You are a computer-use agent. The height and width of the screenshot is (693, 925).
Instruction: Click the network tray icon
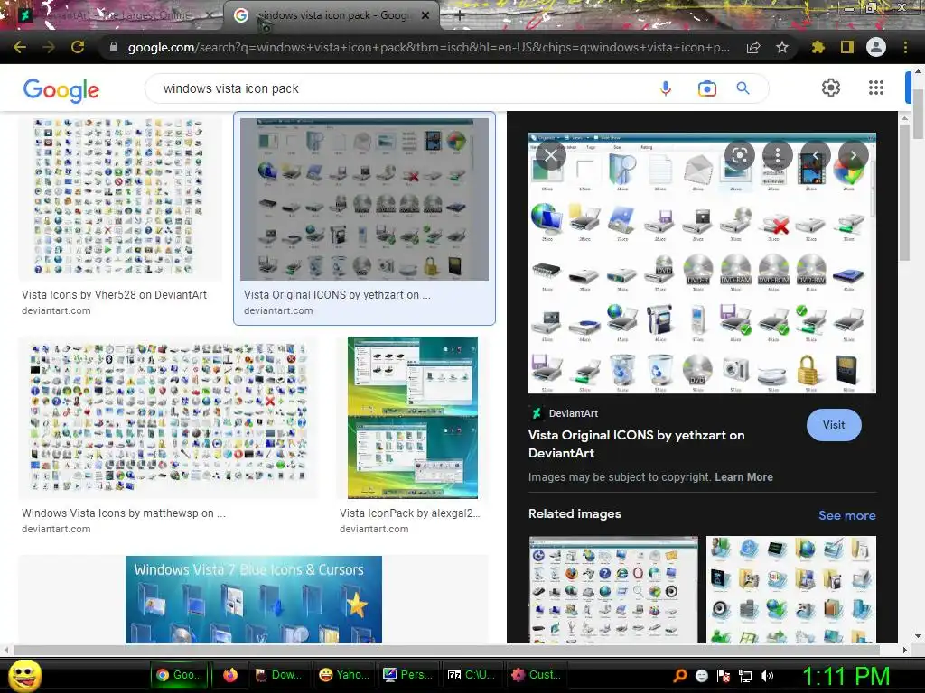click(x=745, y=676)
